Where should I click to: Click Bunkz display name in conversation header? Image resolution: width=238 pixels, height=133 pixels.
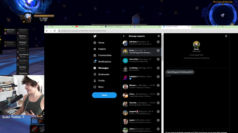point(196,49)
